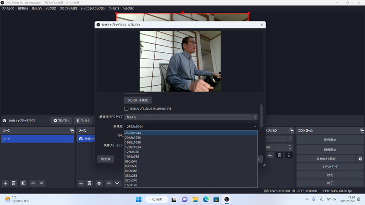365x205 pixels.
Task: Click Start Streaming in Controls
Action: click(x=330, y=140)
